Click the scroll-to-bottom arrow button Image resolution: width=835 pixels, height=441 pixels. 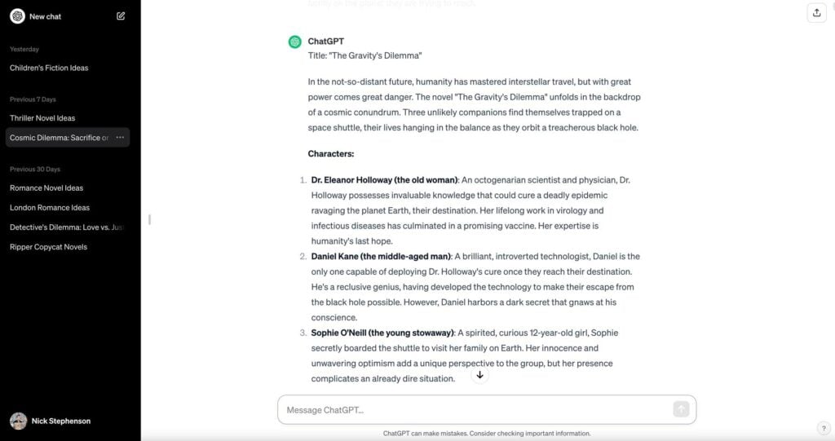point(479,375)
